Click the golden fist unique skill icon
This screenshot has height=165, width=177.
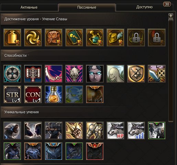74,131
